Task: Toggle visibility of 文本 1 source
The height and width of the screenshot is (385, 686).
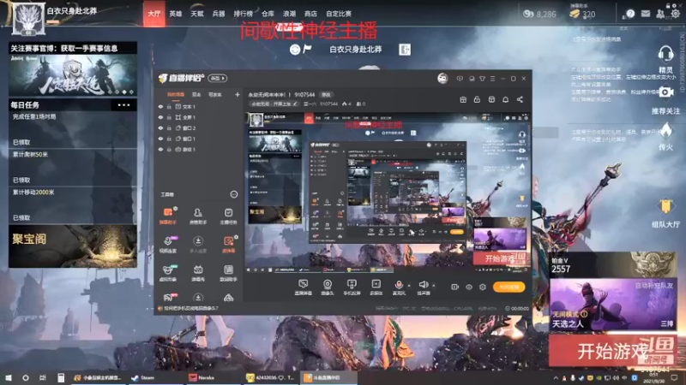Action: click(x=160, y=106)
